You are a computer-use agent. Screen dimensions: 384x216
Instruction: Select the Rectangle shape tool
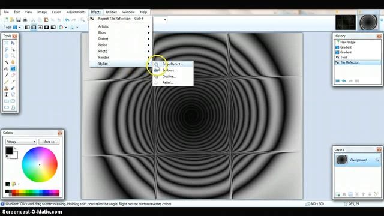7,101
